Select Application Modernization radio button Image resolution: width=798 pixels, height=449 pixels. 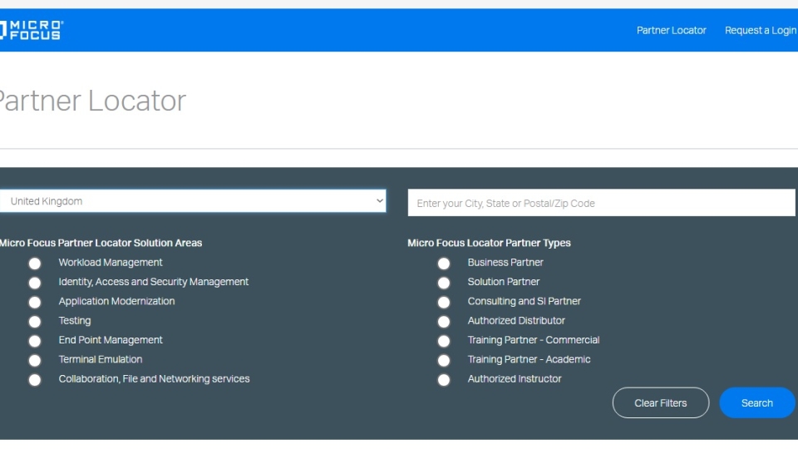35,303
